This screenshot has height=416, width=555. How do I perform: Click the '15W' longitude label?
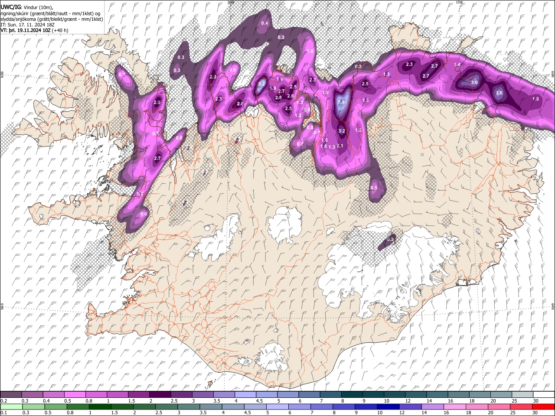459,2
